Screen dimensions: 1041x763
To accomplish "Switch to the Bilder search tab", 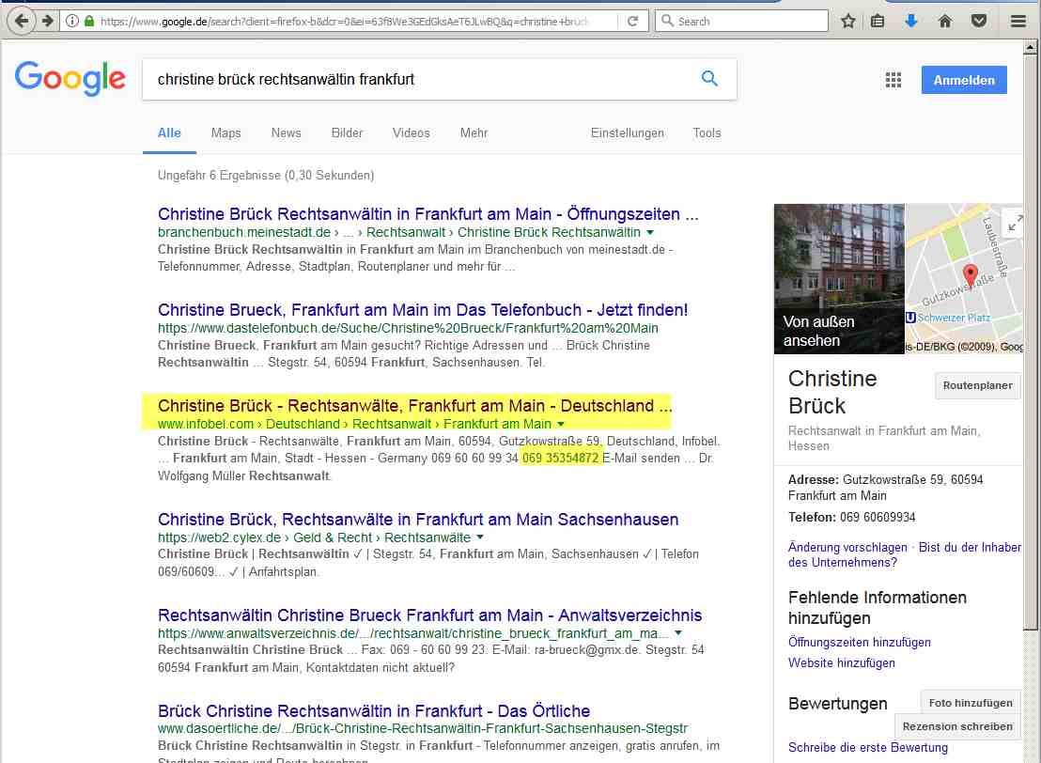I will (347, 132).
